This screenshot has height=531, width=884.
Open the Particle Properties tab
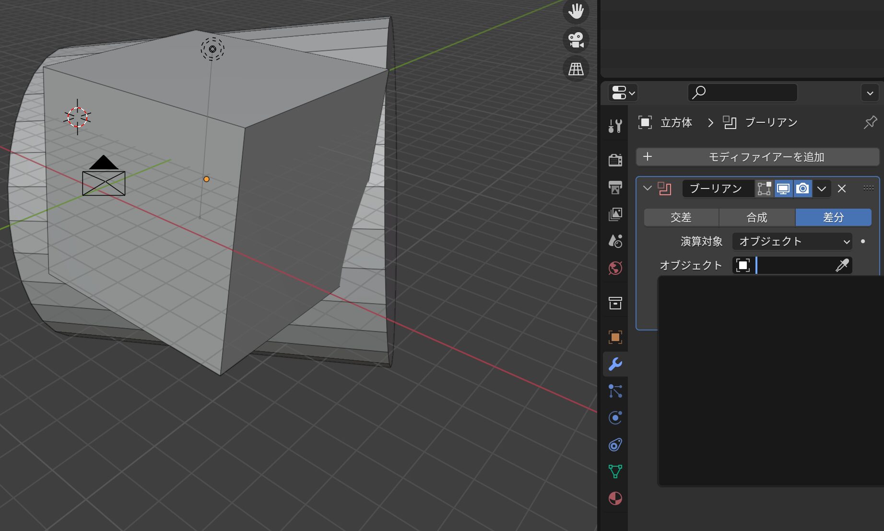pos(615,391)
